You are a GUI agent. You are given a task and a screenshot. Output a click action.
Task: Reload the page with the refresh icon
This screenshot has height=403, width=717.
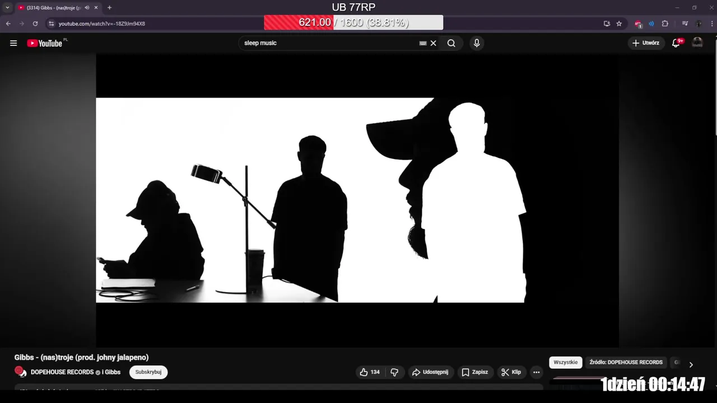[x=35, y=24]
